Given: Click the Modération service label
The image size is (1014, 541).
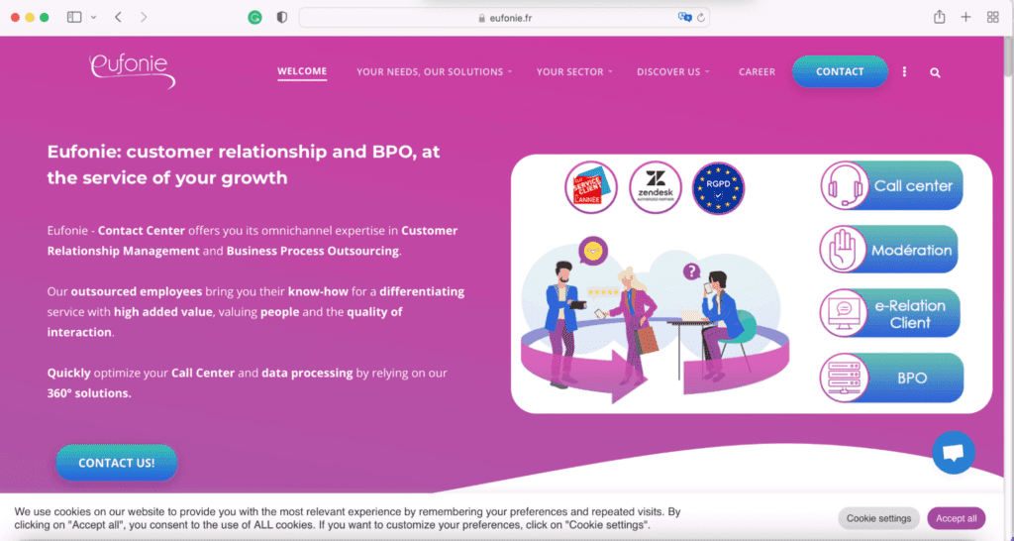Looking at the screenshot, I should tap(911, 250).
